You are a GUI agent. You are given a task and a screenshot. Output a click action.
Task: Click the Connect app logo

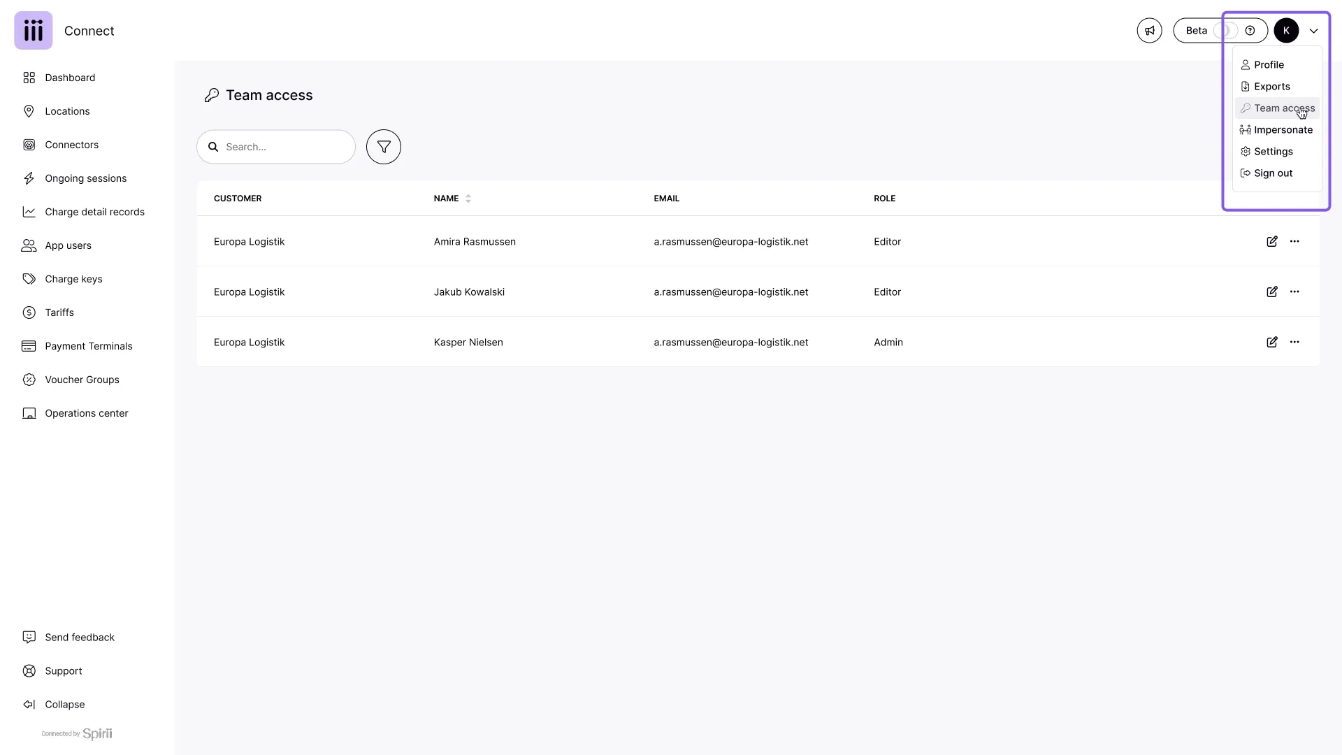coord(34,31)
